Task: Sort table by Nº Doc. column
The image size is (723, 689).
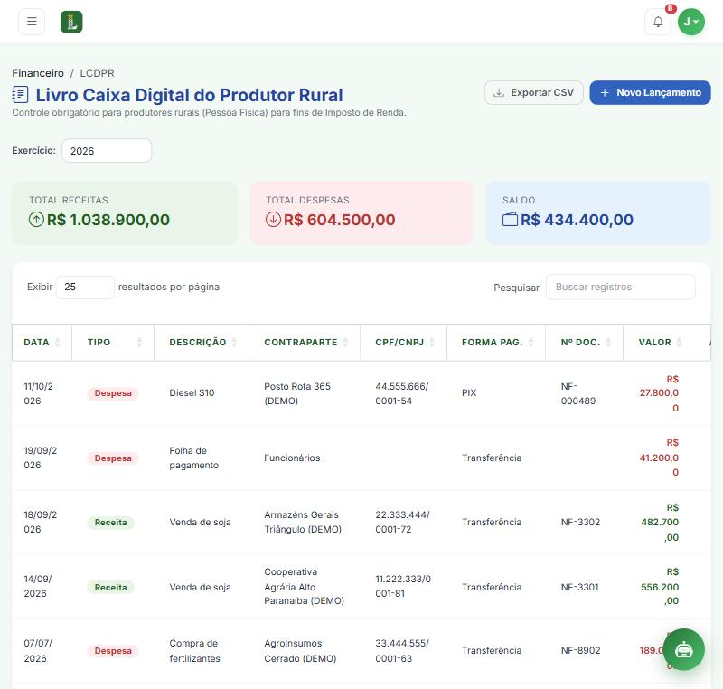Action: (584, 342)
